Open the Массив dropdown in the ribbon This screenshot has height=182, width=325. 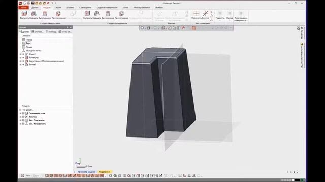pyautogui.click(x=230, y=16)
